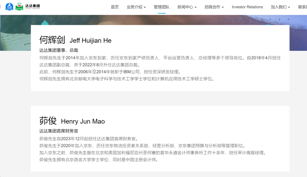Screen dimensions: 307x177
Task: Click the name heading 苟俊 Henry Jun Mao
Action: pyautogui.click(x=72, y=121)
